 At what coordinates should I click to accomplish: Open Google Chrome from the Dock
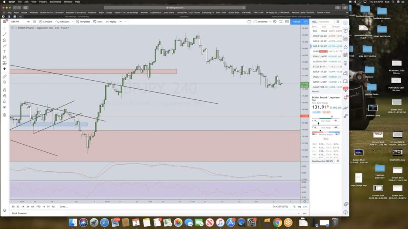click(277, 223)
